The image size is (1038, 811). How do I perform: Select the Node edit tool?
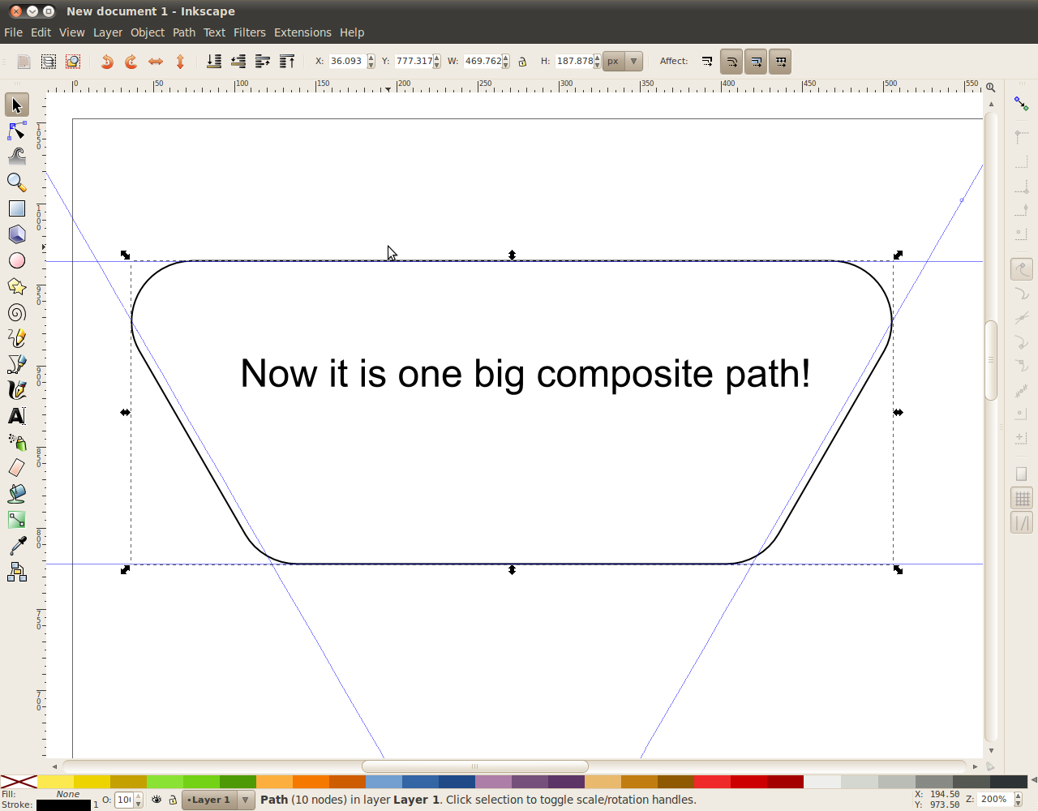click(x=17, y=131)
